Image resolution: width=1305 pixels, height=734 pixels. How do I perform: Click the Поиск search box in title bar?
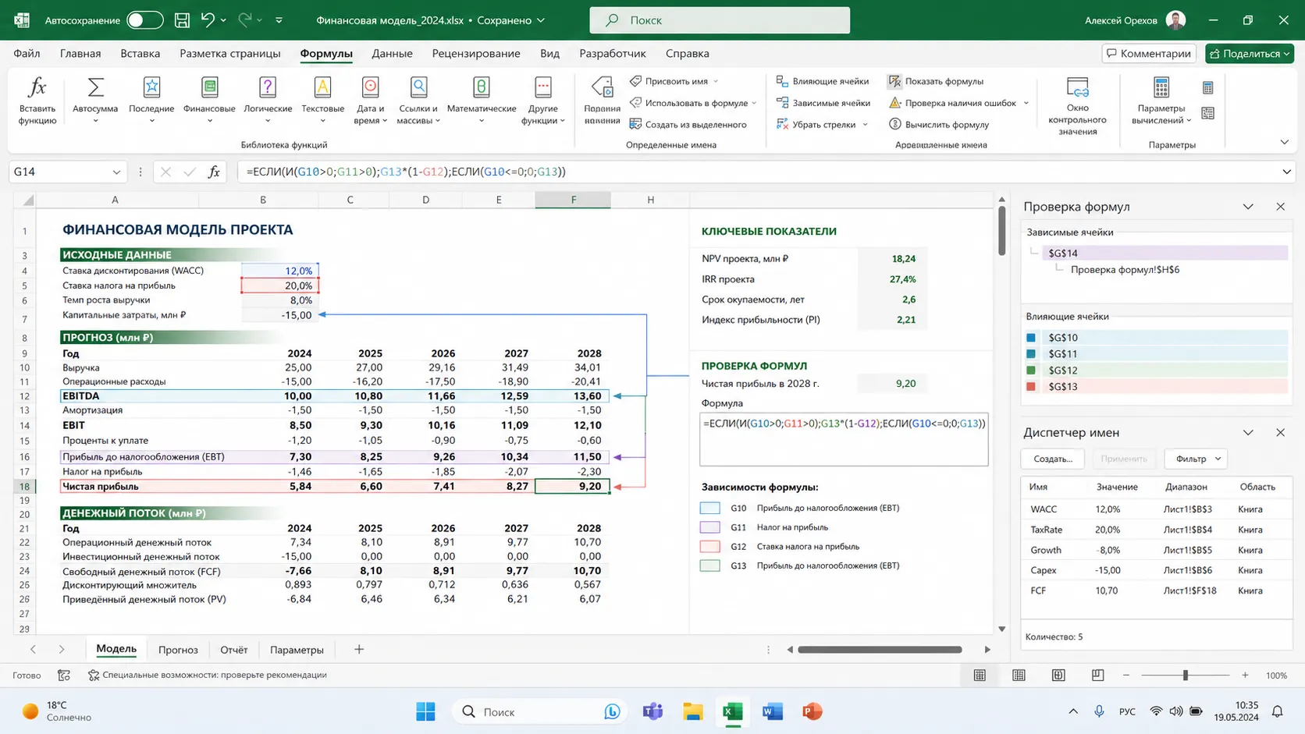tap(720, 20)
